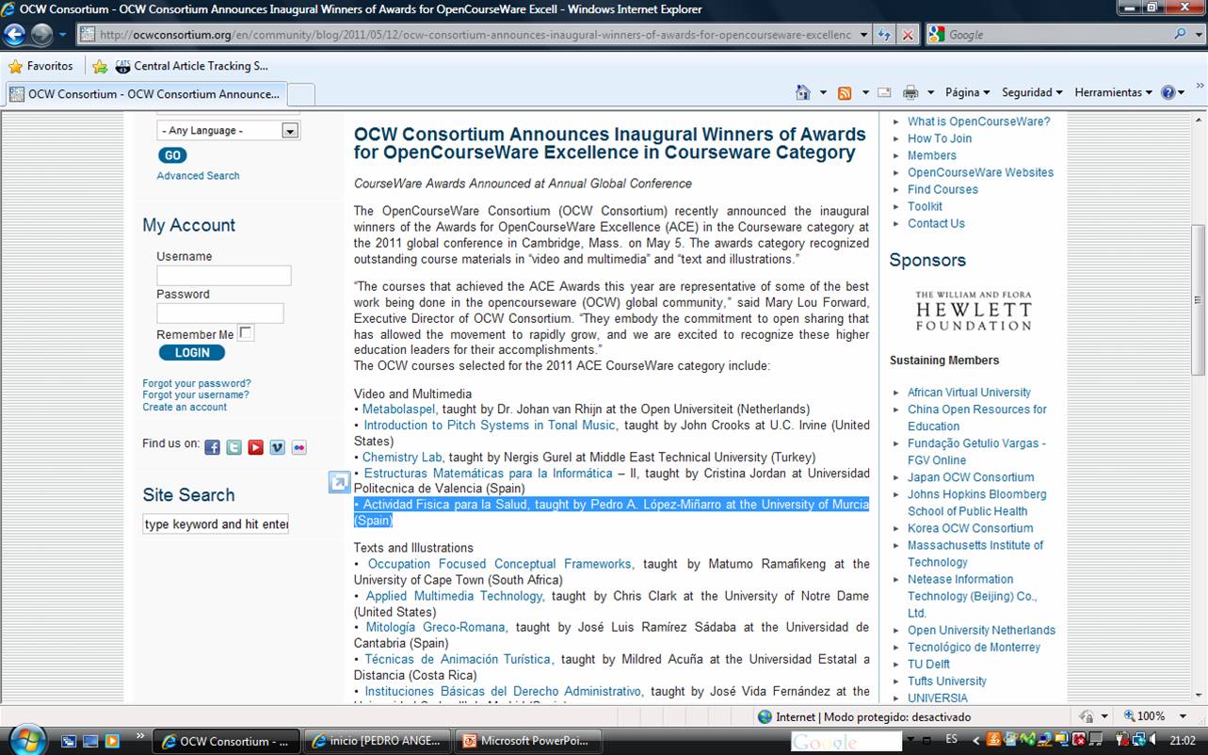This screenshot has width=1208, height=755.
Task: Expand the Any Language dropdown
Action: pyautogui.click(x=290, y=131)
